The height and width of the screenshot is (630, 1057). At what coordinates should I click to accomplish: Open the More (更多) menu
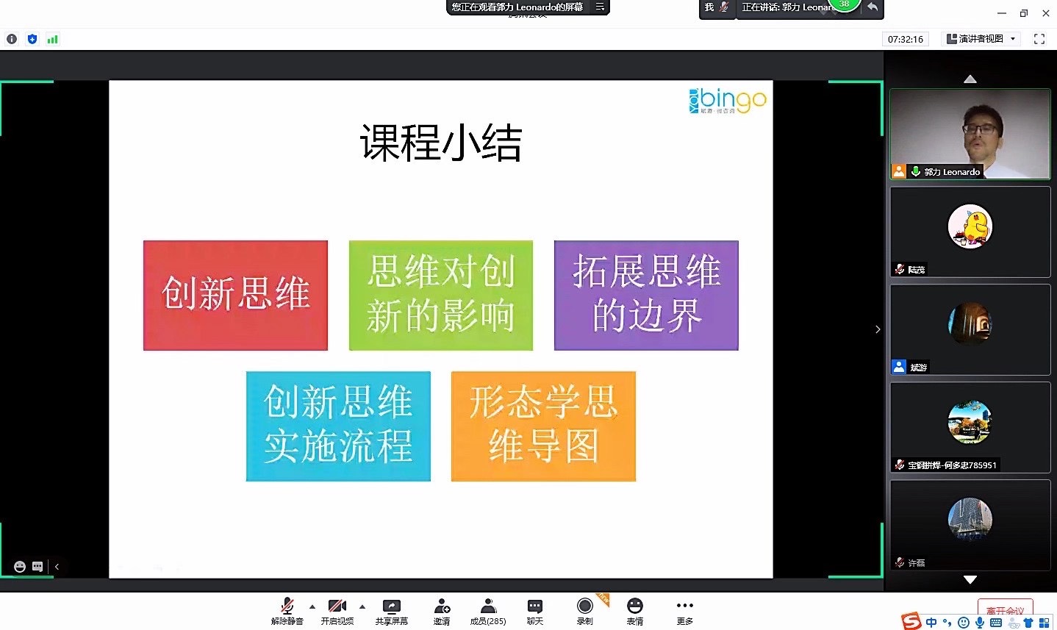684,609
